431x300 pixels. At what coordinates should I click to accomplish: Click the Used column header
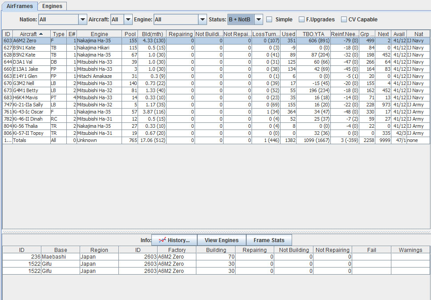[289, 34]
